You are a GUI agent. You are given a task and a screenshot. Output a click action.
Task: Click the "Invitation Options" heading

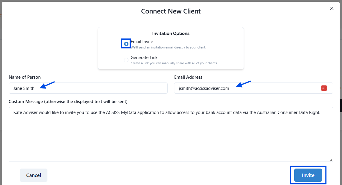pyautogui.click(x=171, y=33)
